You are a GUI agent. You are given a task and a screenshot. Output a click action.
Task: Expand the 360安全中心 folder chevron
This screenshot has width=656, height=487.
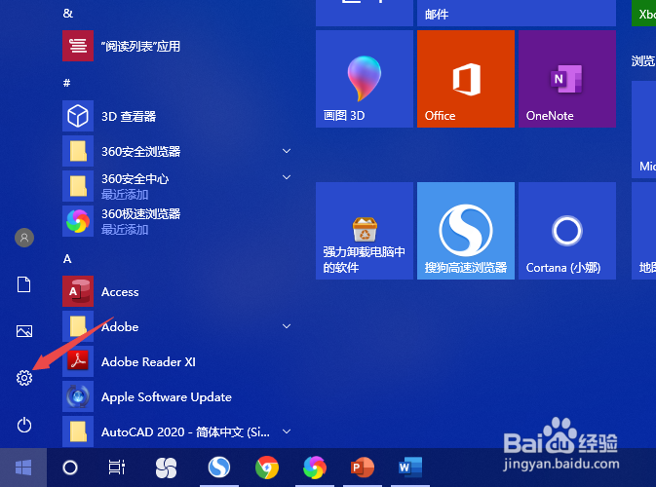[x=287, y=177]
